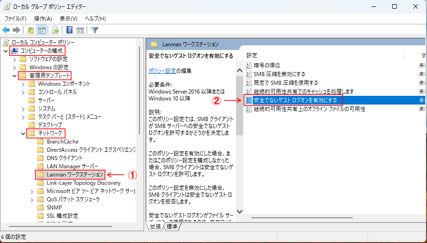This screenshot has width=427, height=243.
Task: Select the SSL 構成設定 tree item
Action: [62, 216]
